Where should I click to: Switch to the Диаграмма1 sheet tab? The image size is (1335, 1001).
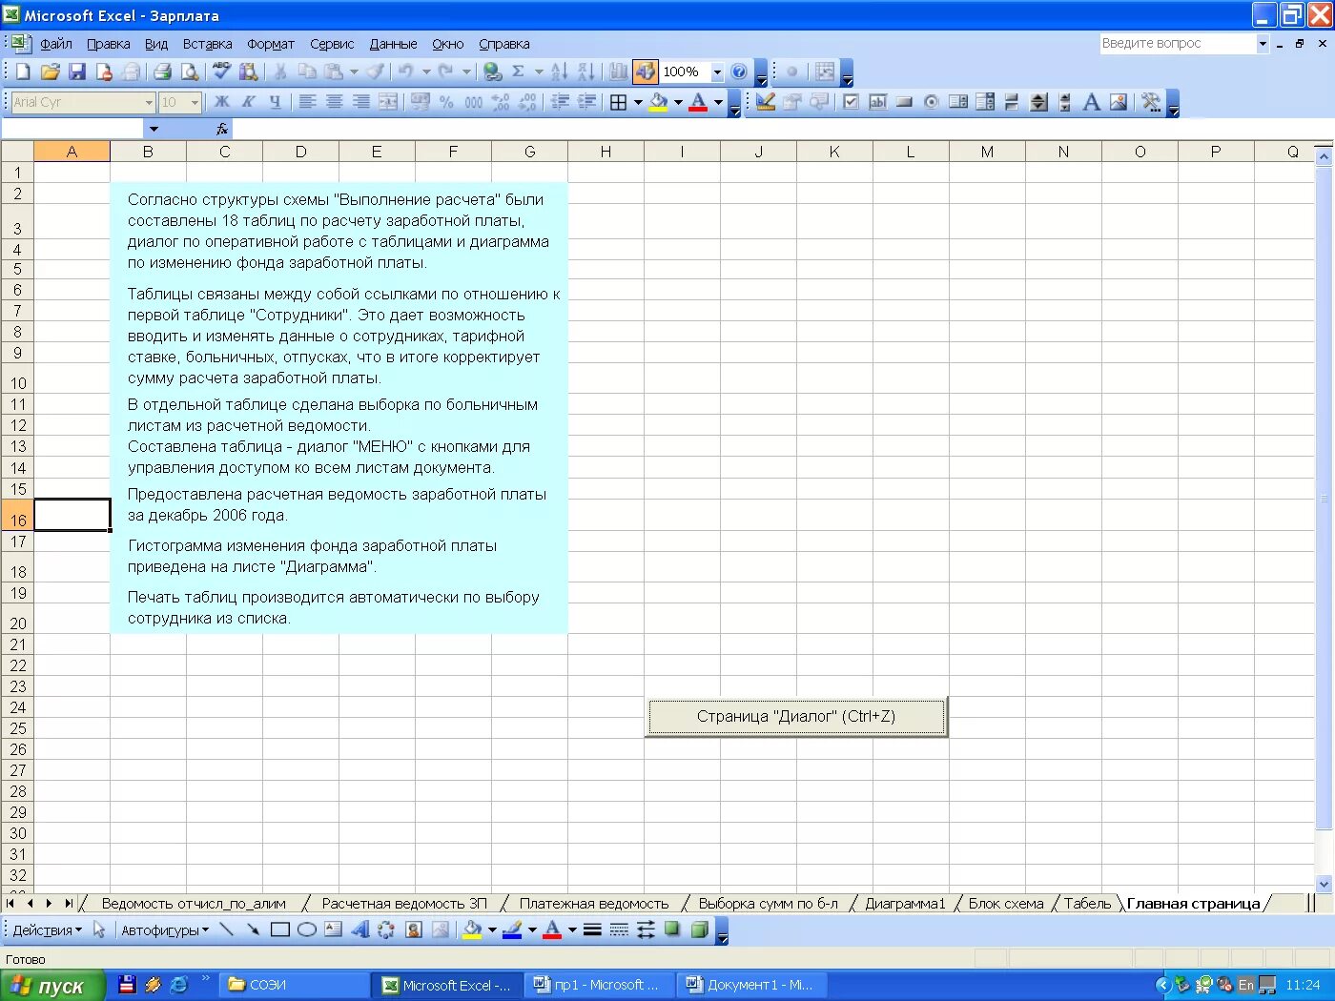pos(905,903)
